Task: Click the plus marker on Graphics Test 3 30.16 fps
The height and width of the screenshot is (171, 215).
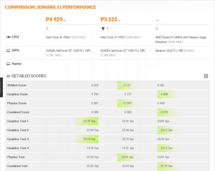Action: [98, 139]
